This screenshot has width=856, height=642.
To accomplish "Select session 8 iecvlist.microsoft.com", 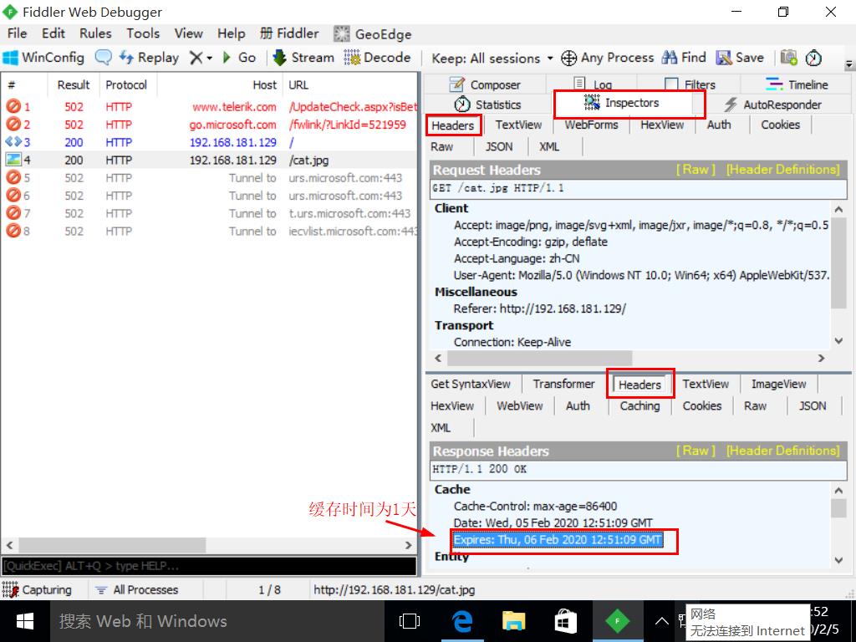I will tap(211, 232).
